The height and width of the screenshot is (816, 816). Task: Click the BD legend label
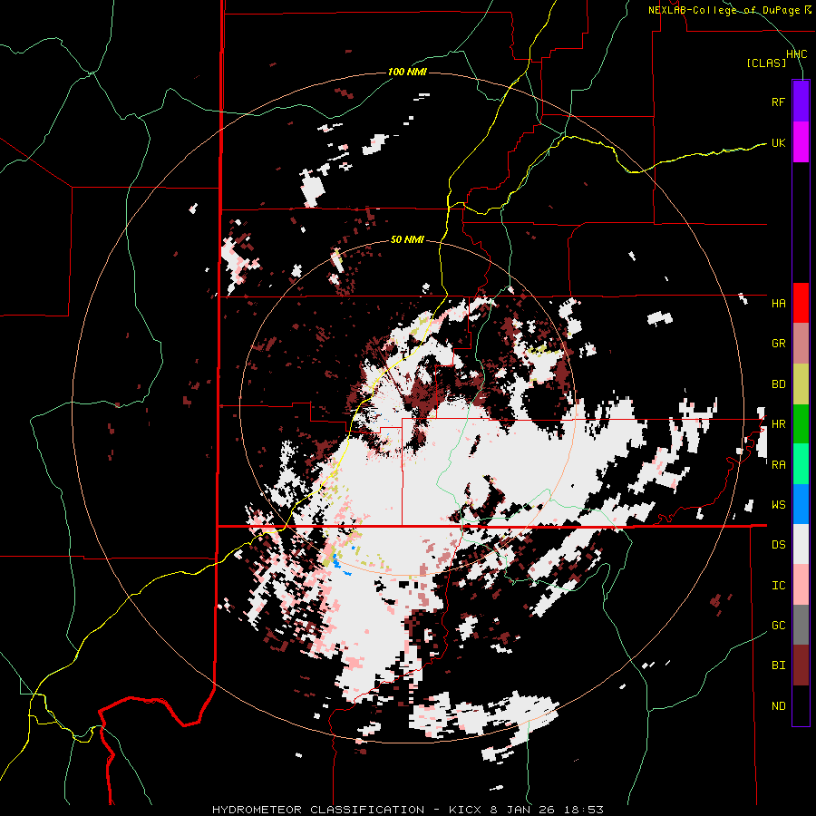click(778, 384)
